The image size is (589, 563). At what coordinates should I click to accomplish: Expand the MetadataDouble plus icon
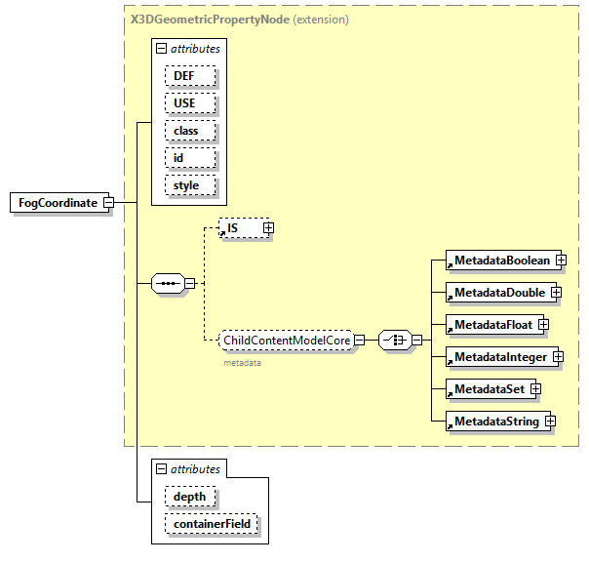pos(555,292)
